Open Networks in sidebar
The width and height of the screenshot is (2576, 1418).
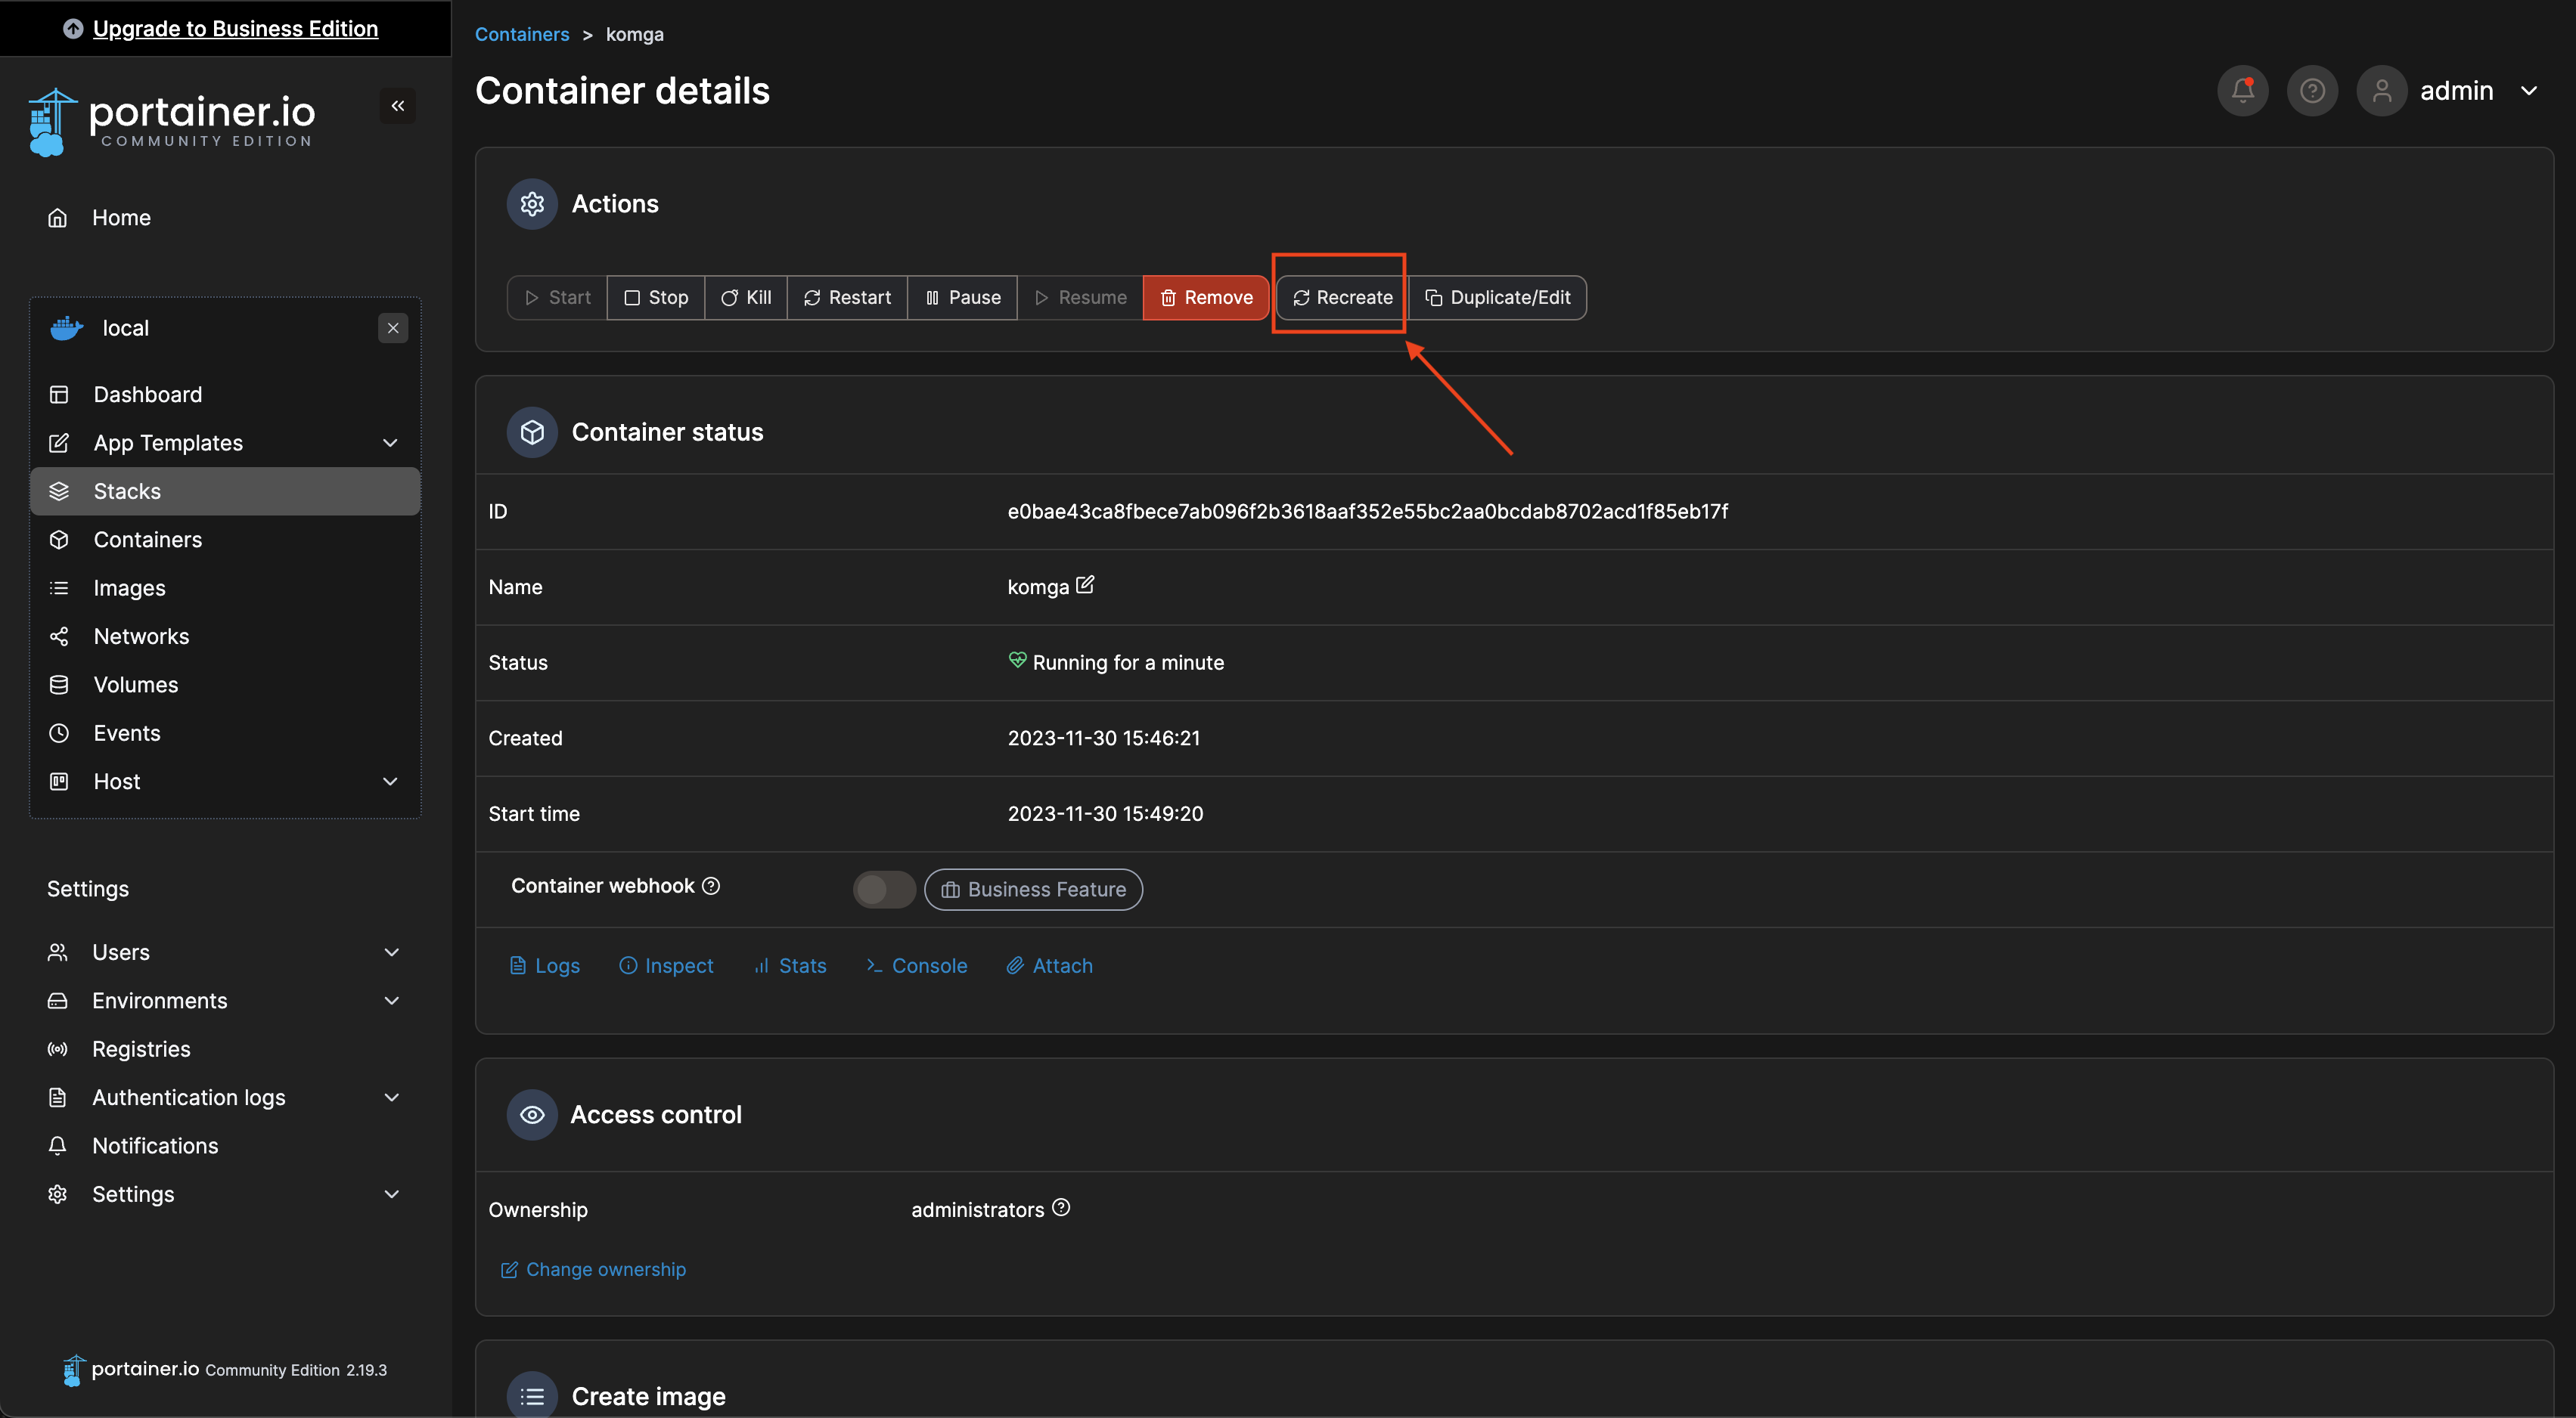[225, 636]
